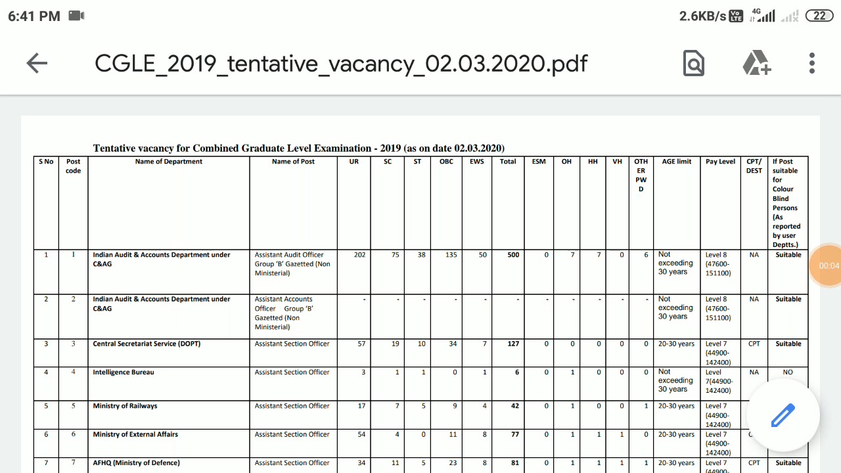Tap the VoLTE status icon
The height and width of the screenshot is (473, 841).
736,16
